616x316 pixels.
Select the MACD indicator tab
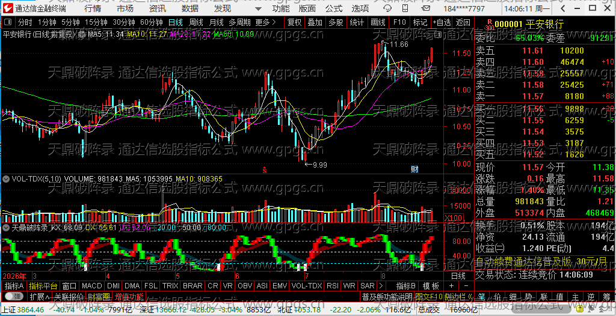pyautogui.click(x=92, y=286)
